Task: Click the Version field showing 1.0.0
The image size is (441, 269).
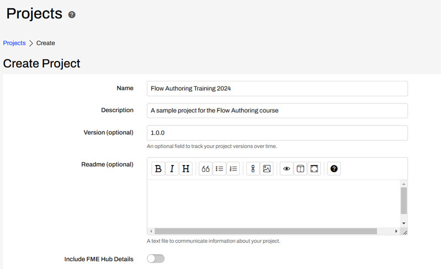Action: (x=277, y=133)
